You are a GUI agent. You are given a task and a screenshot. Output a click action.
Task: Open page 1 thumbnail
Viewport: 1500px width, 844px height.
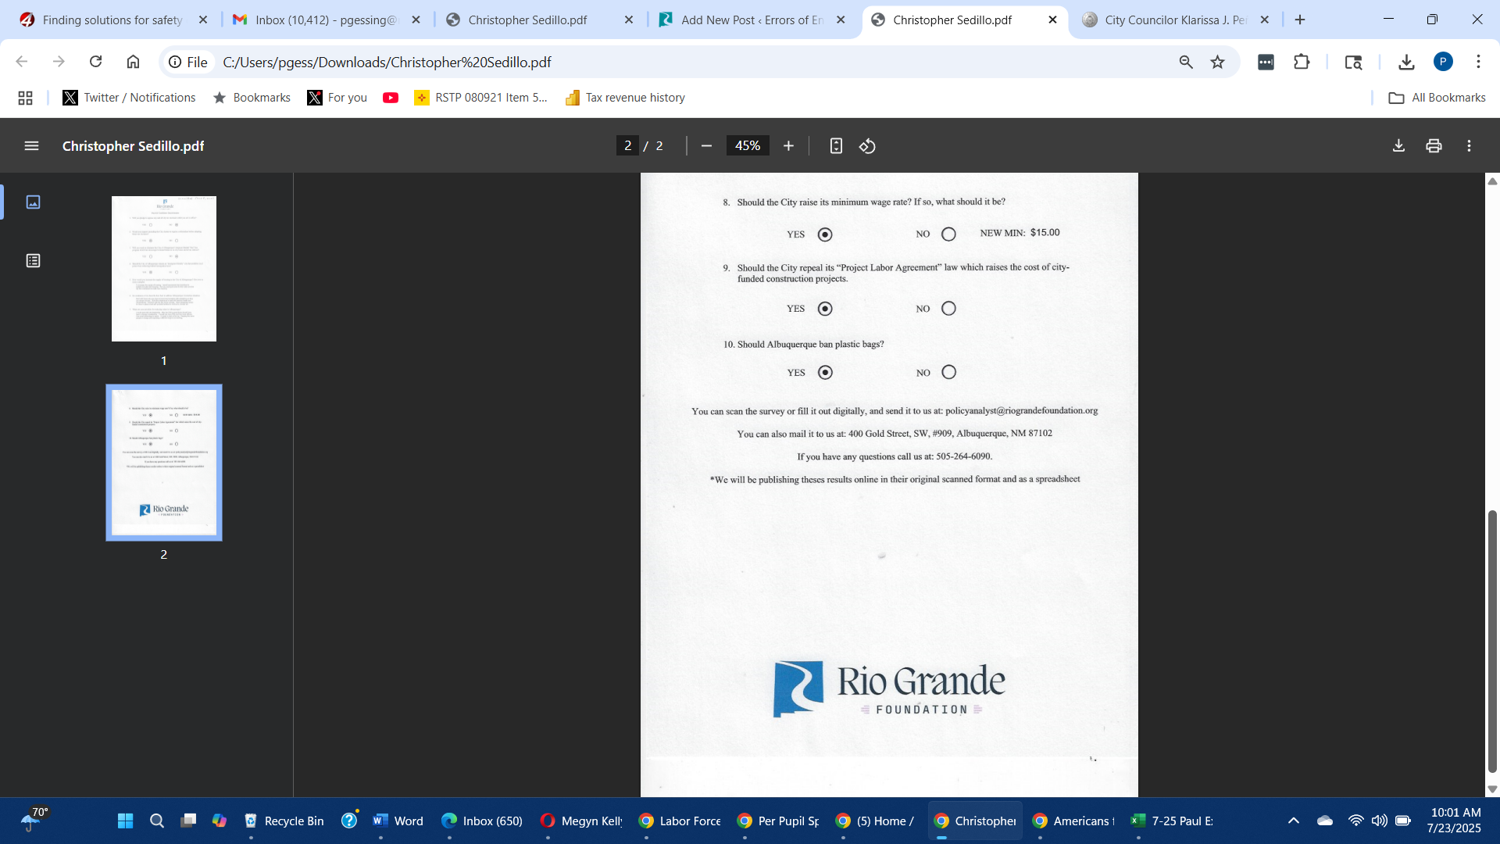coord(164,269)
